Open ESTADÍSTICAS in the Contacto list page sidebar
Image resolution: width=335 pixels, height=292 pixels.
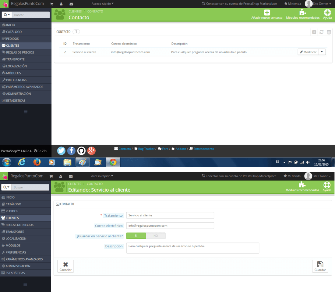26,100
